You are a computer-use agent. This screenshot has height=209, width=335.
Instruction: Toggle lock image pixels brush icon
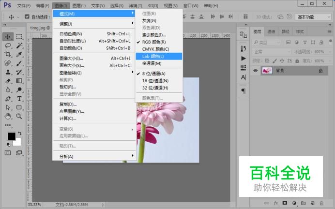[274, 61]
